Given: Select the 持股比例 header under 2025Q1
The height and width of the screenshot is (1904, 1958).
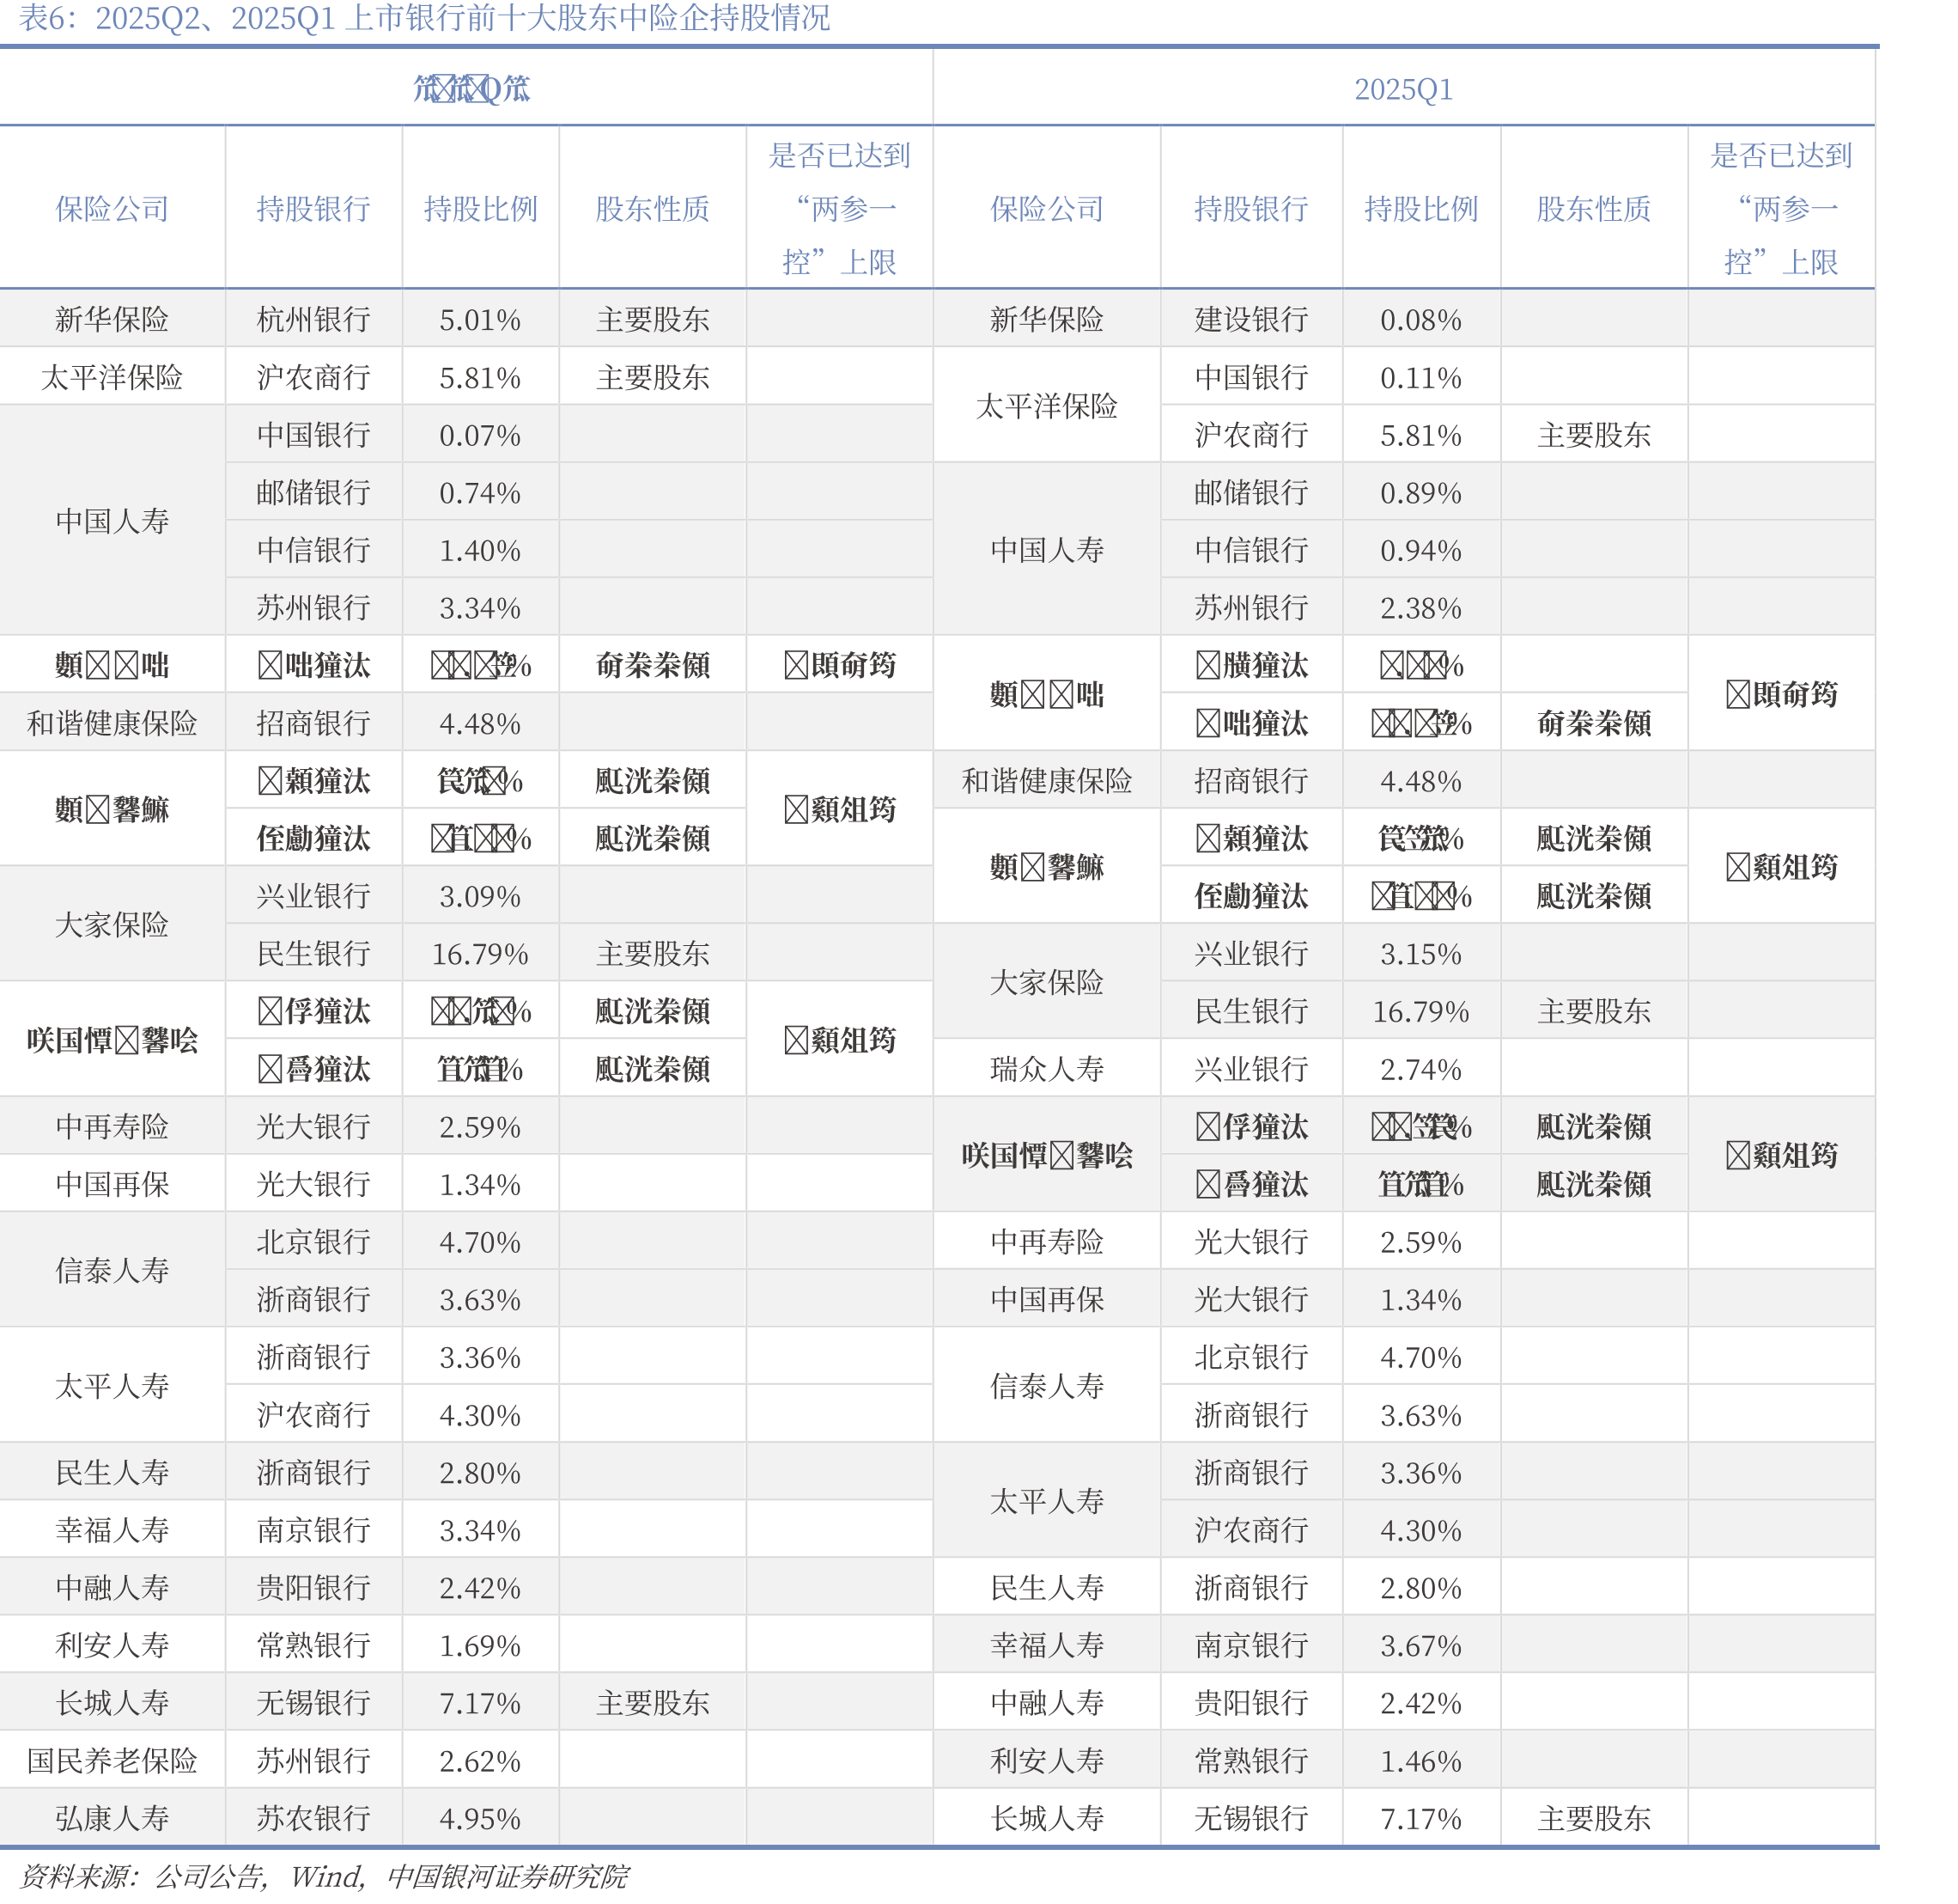Looking at the screenshot, I should [1421, 209].
